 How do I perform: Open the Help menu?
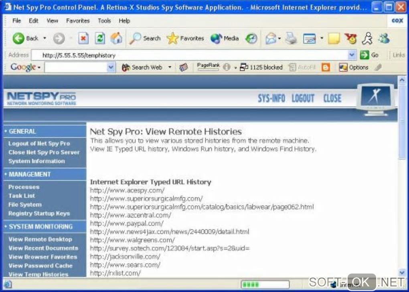[124, 20]
